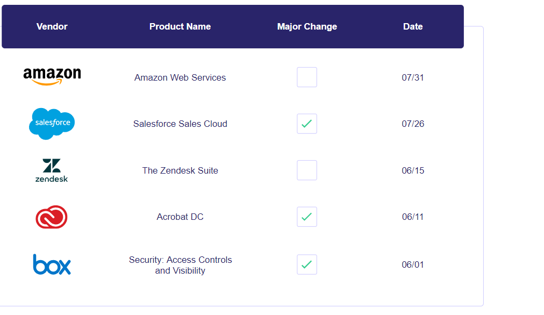Click the Zendesk logo
Image resolution: width=544 pixels, height=315 pixels.
point(52,170)
